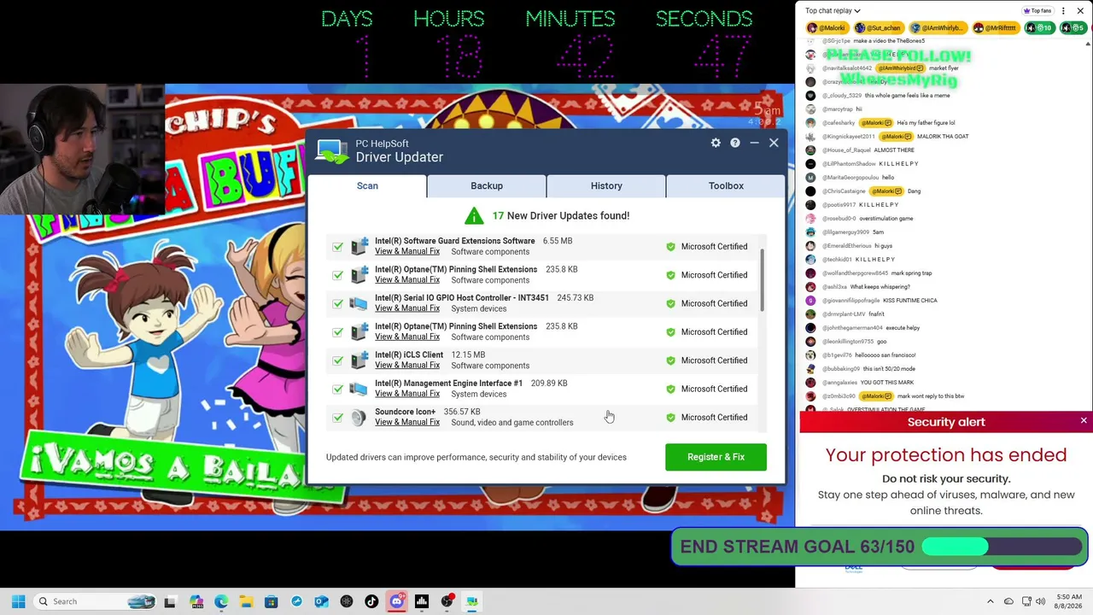The image size is (1093, 615).
Task: Switch to the History tab
Action: (606, 185)
